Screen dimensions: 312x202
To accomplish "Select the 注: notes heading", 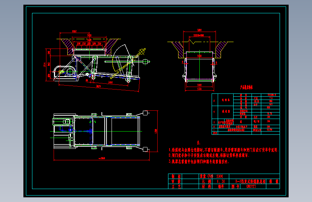I will coord(198,143).
